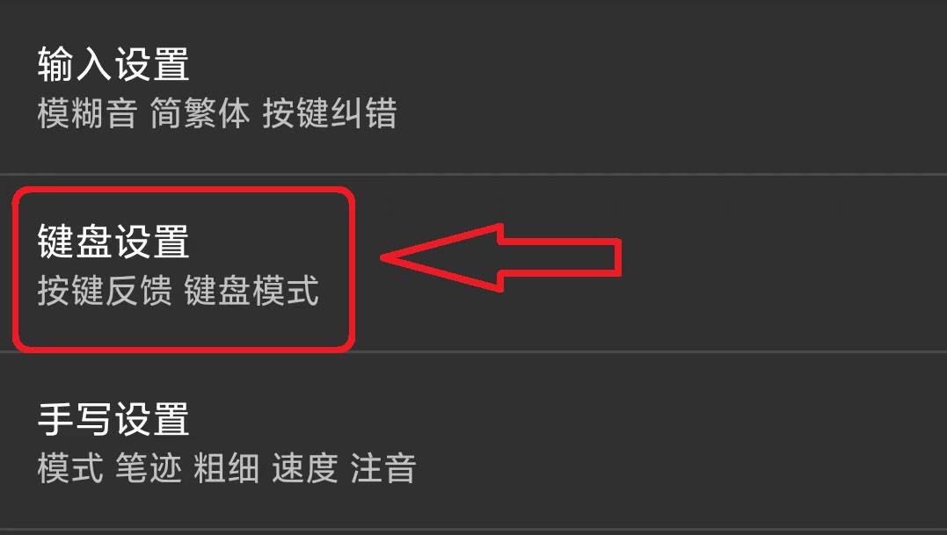The image size is (947, 535).
Task: Click the 设置 characters in 键盘设置 title
Action: coord(152,242)
